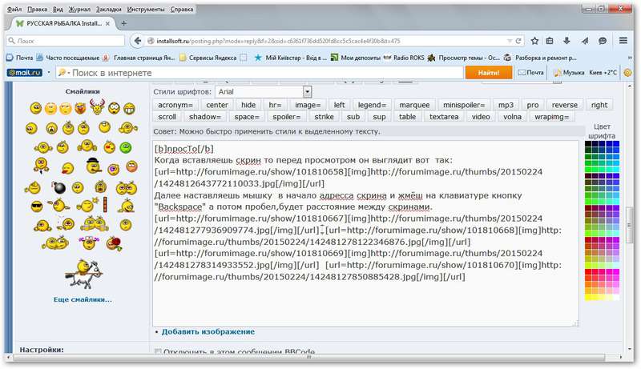Open Почта on the mail.ru toolbar right side
Viewport: 641px width, 369px height.
[x=530, y=73]
